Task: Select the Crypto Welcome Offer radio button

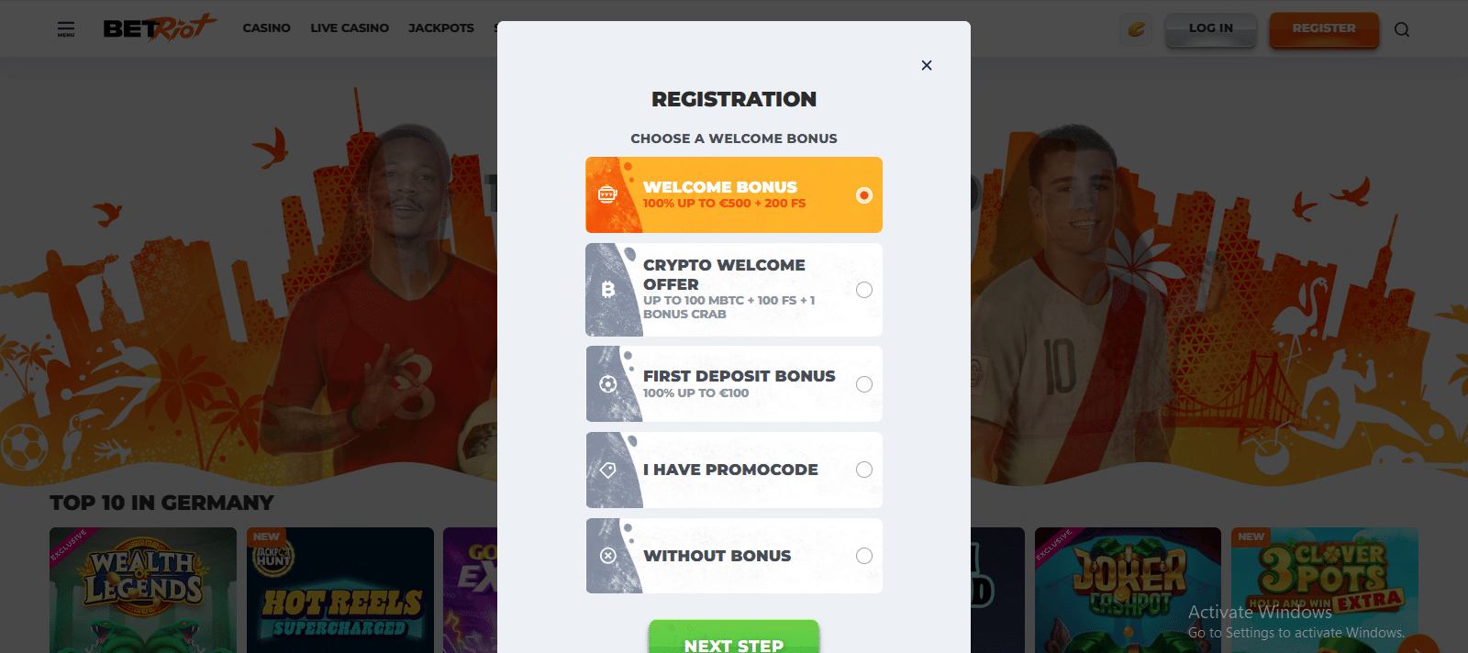Action: (x=863, y=290)
